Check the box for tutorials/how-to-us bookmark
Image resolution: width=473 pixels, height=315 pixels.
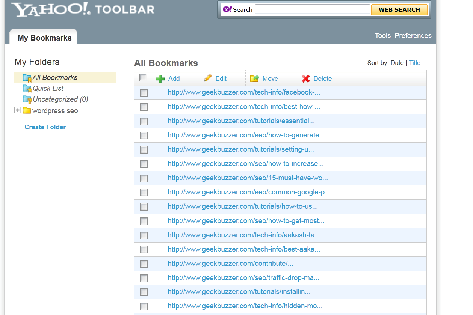(x=144, y=207)
